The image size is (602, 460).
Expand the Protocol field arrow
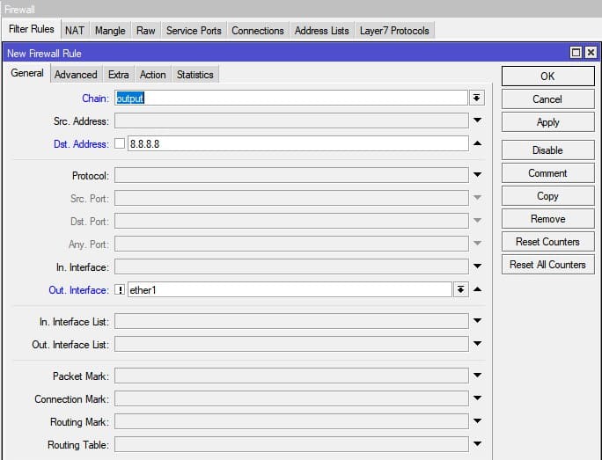[477, 174]
